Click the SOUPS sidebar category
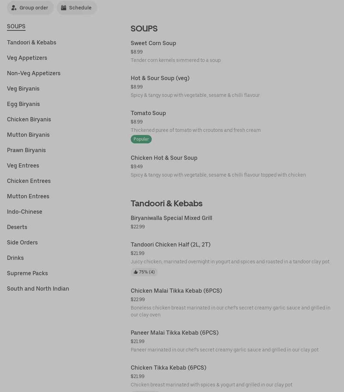Screen dimensions: 344x392 16,27
